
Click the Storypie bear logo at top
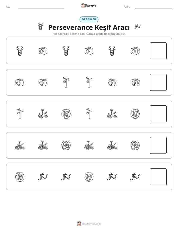click(83, 5)
